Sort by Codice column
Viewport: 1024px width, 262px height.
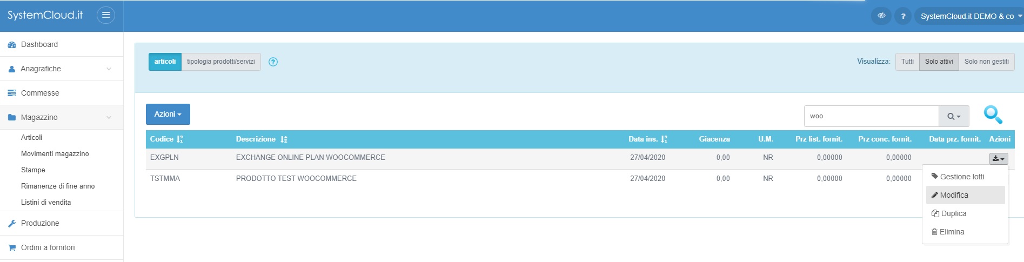(x=166, y=139)
